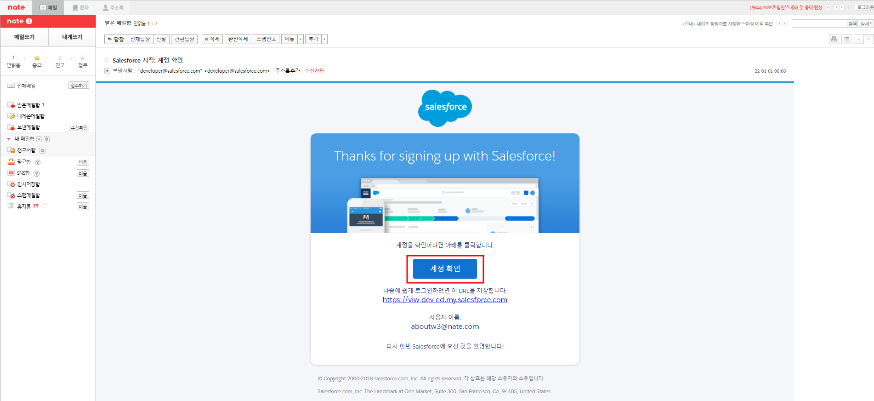
Task: Block sender with 수신차단
Action: click(x=314, y=71)
